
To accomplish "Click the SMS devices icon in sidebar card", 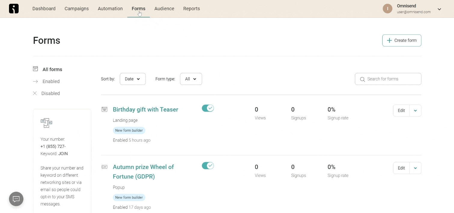I will pyautogui.click(x=46, y=123).
